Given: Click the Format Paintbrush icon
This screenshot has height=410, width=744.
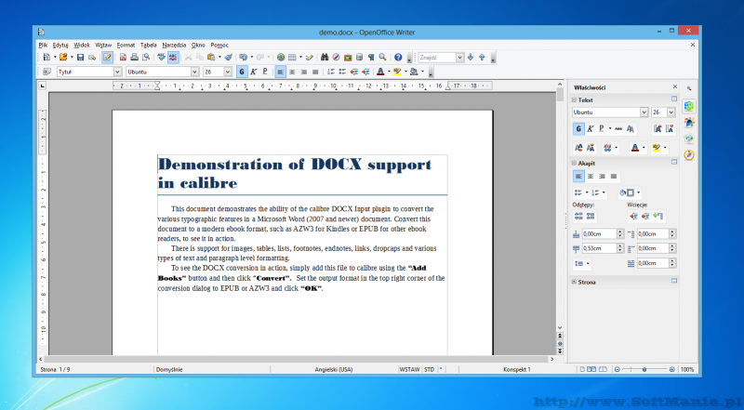Looking at the screenshot, I should tap(228, 58).
